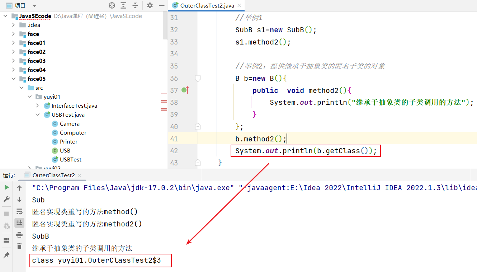The width and height of the screenshot is (477, 272).
Task: Clear console output with trash icon
Action: point(19,246)
